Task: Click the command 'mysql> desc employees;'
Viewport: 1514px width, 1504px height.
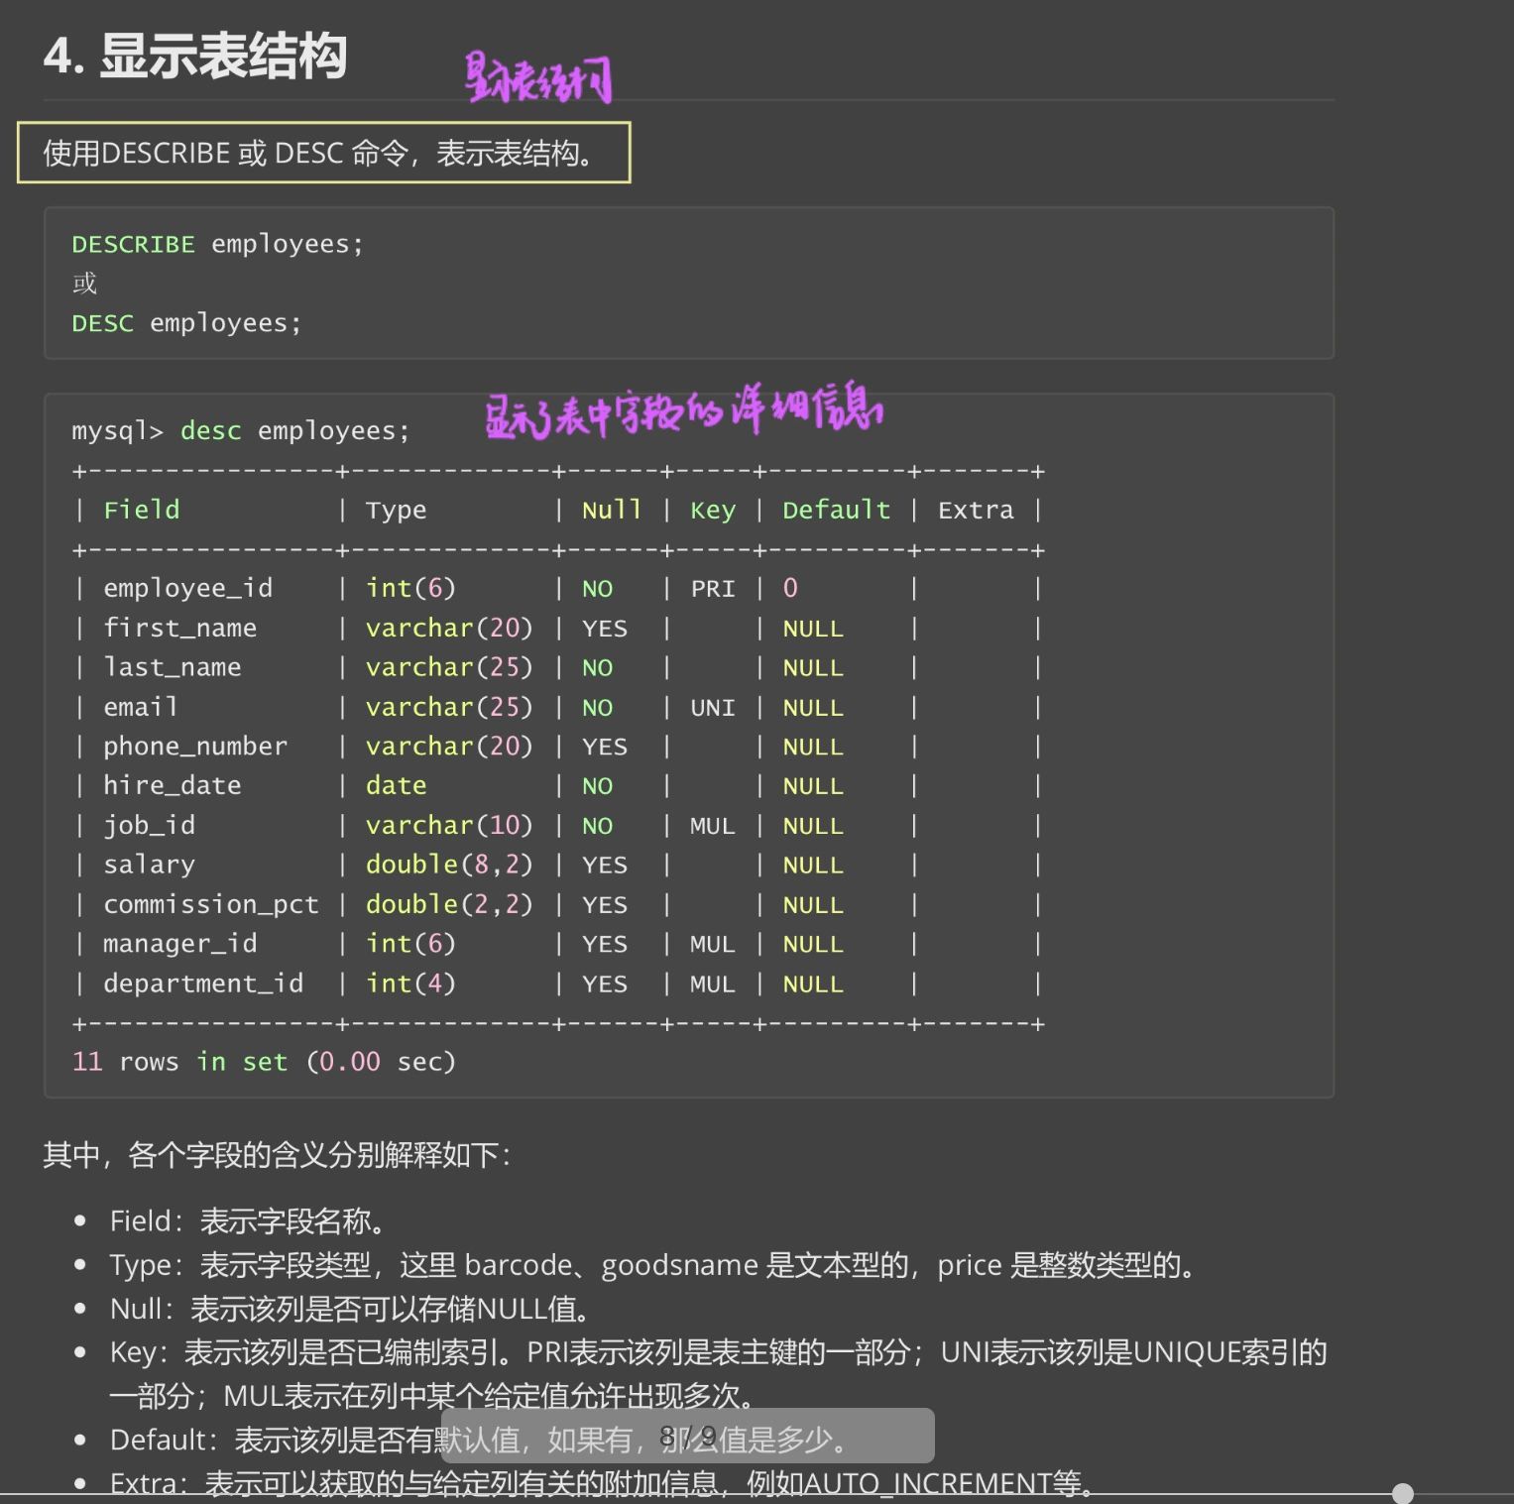Action: pyautogui.click(x=240, y=430)
